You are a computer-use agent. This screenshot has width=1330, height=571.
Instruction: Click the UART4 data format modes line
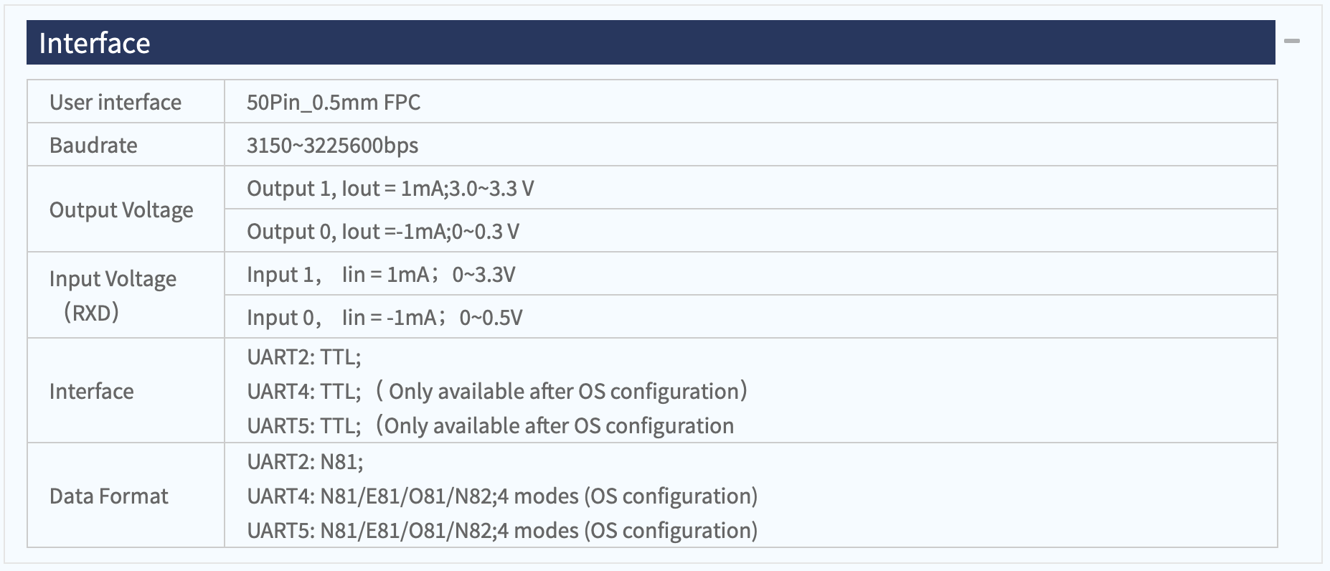click(x=502, y=496)
